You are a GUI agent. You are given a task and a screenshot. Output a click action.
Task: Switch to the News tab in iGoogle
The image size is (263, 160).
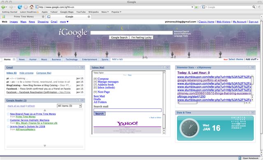(x=22, y=59)
